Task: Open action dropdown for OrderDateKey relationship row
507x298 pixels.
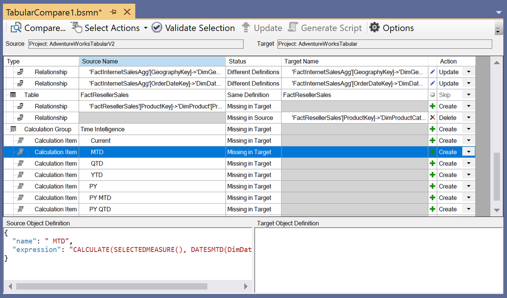Action: click(x=469, y=83)
